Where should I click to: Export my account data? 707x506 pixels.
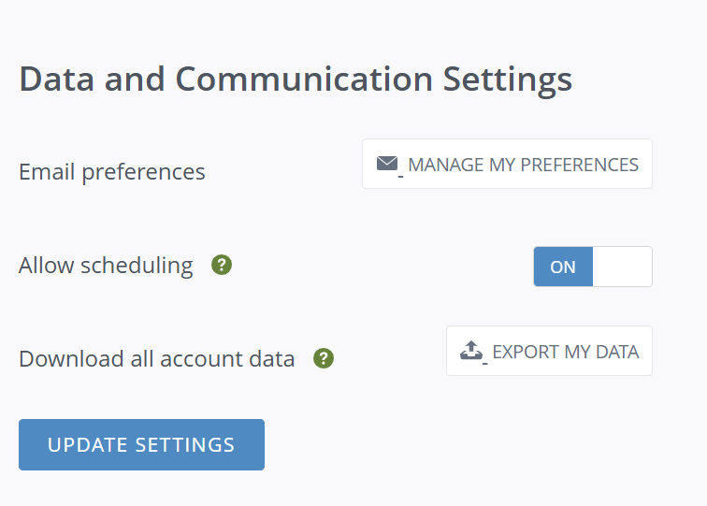tap(549, 351)
